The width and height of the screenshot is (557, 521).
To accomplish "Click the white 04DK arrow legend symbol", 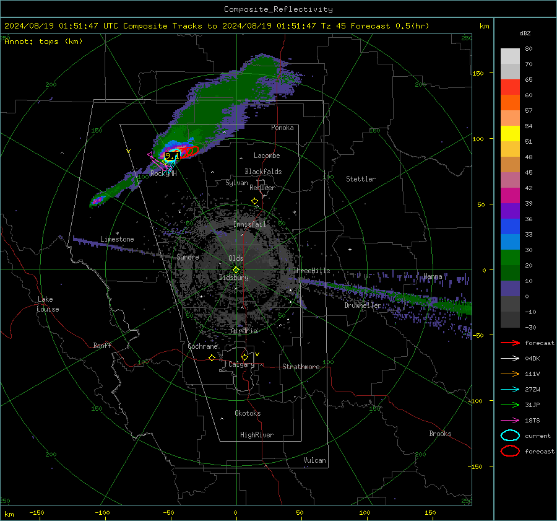I will (x=510, y=359).
